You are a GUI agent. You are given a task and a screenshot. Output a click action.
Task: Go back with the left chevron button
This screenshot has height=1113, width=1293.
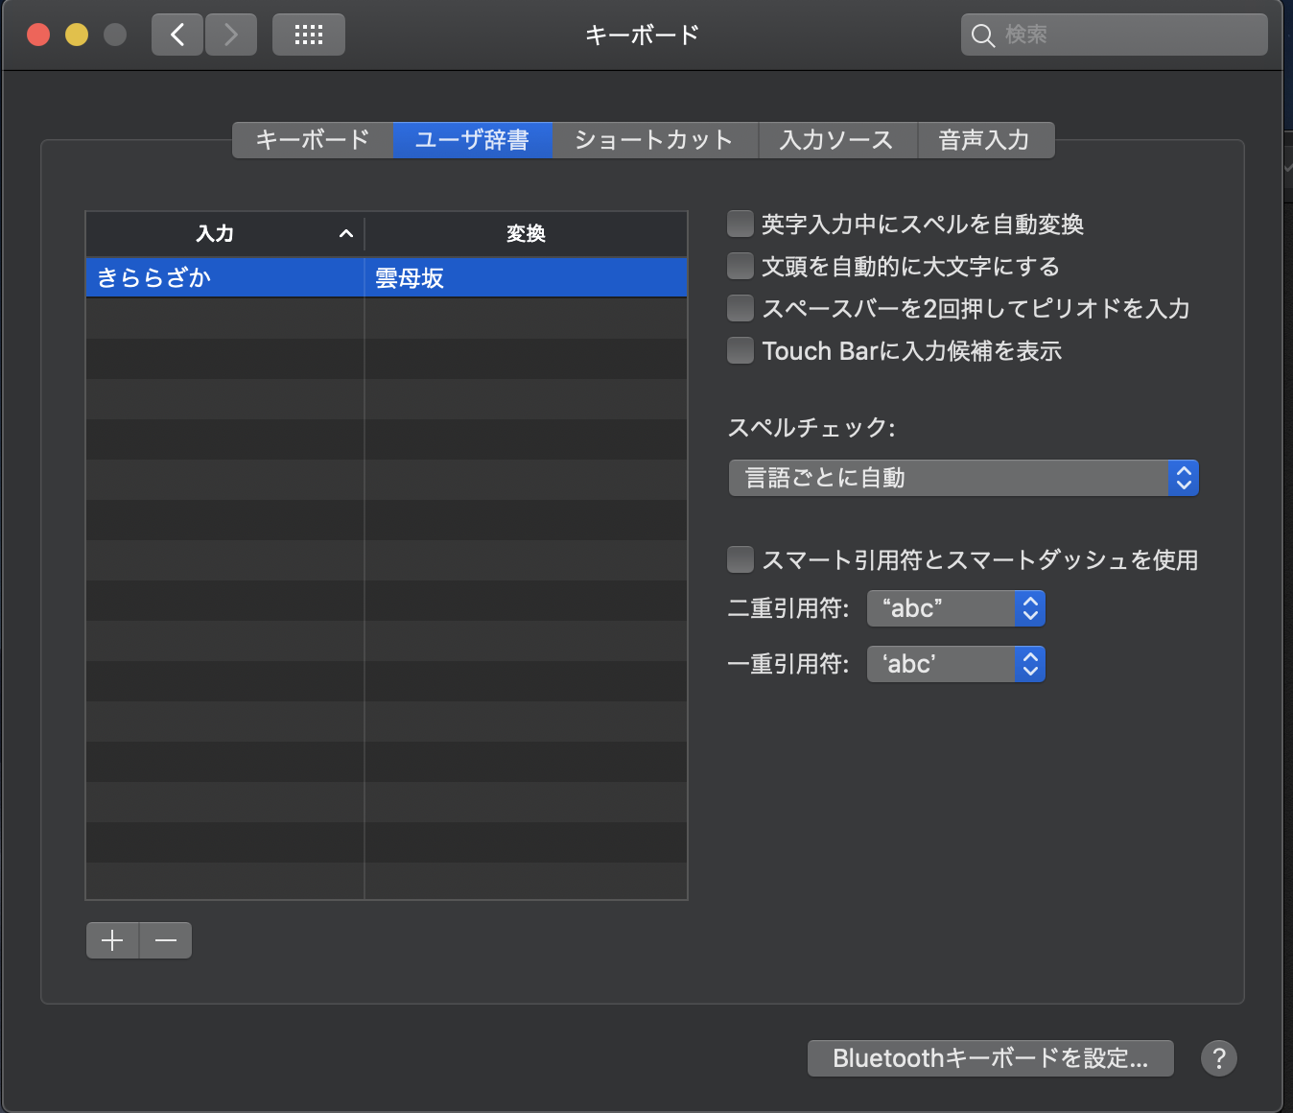(177, 36)
